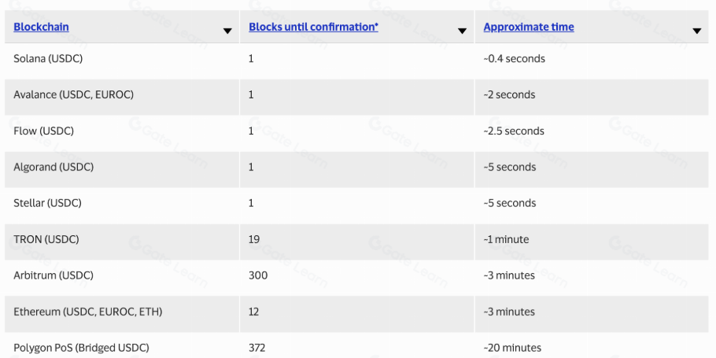This screenshot has height=358, width=716.
Task: Click the Polygon PoS (Bridged USDC) cell
Action: pos(81,348)
